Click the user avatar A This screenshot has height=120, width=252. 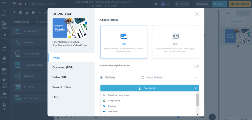coord(163,4)
